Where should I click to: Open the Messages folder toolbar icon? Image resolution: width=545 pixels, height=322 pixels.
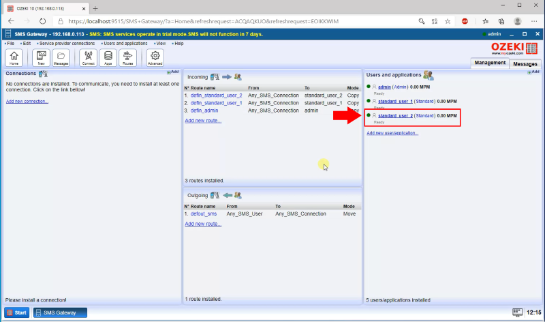tap(61, 57)
